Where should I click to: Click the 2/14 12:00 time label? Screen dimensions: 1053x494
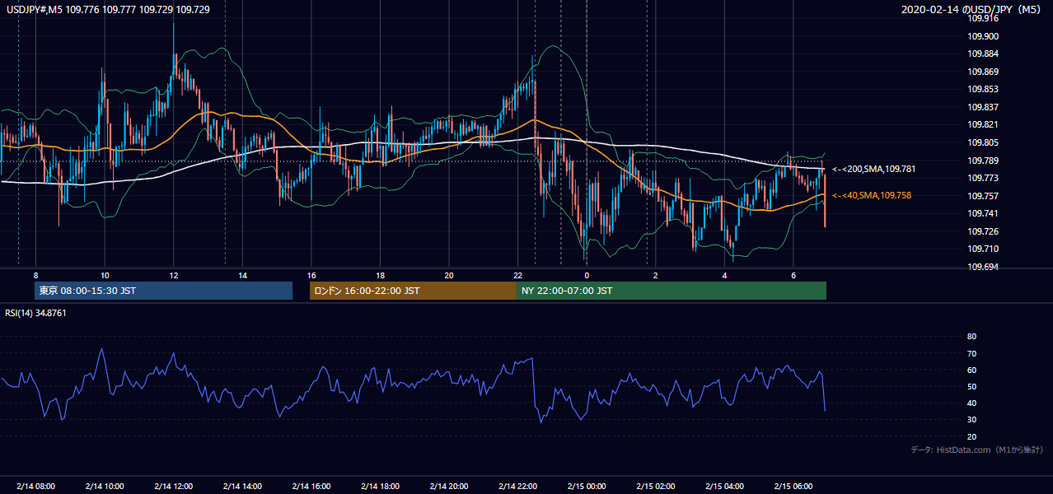[173, 487]
